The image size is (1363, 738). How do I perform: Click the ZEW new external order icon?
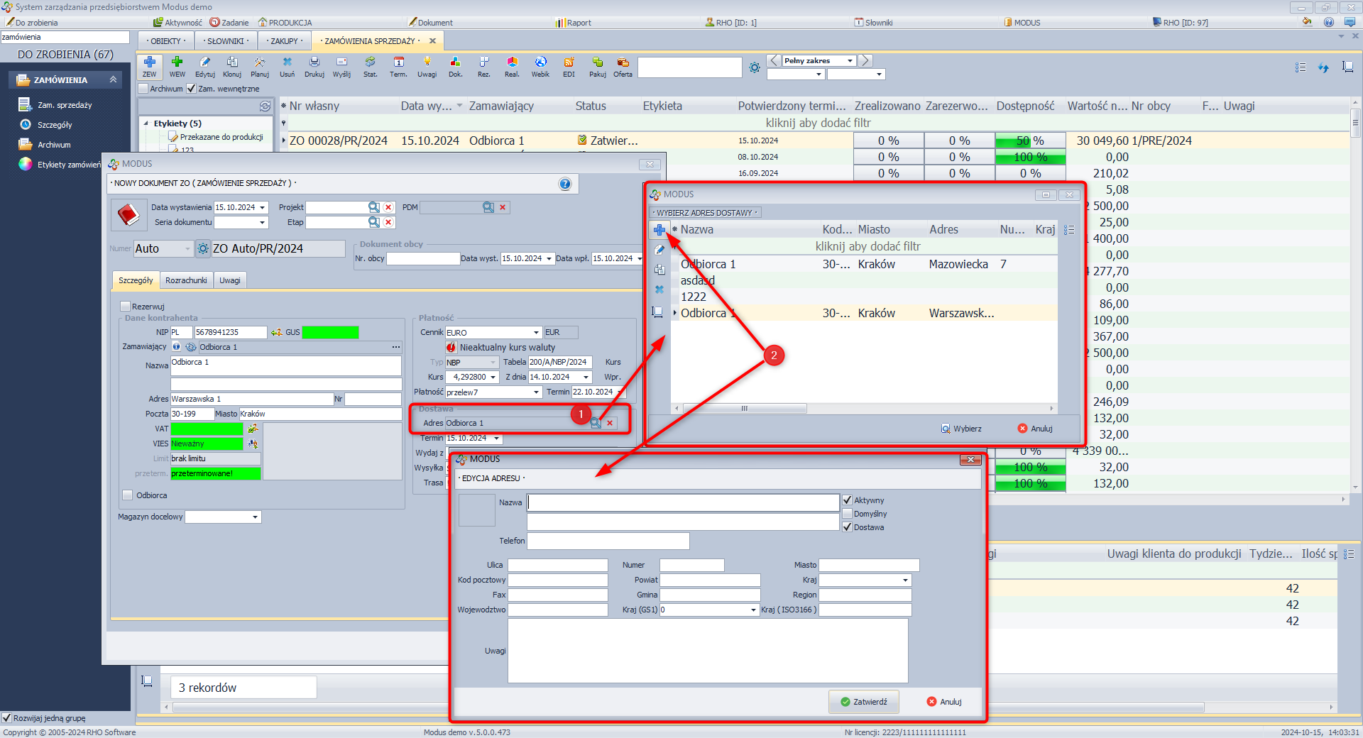(x=149, y=66)
